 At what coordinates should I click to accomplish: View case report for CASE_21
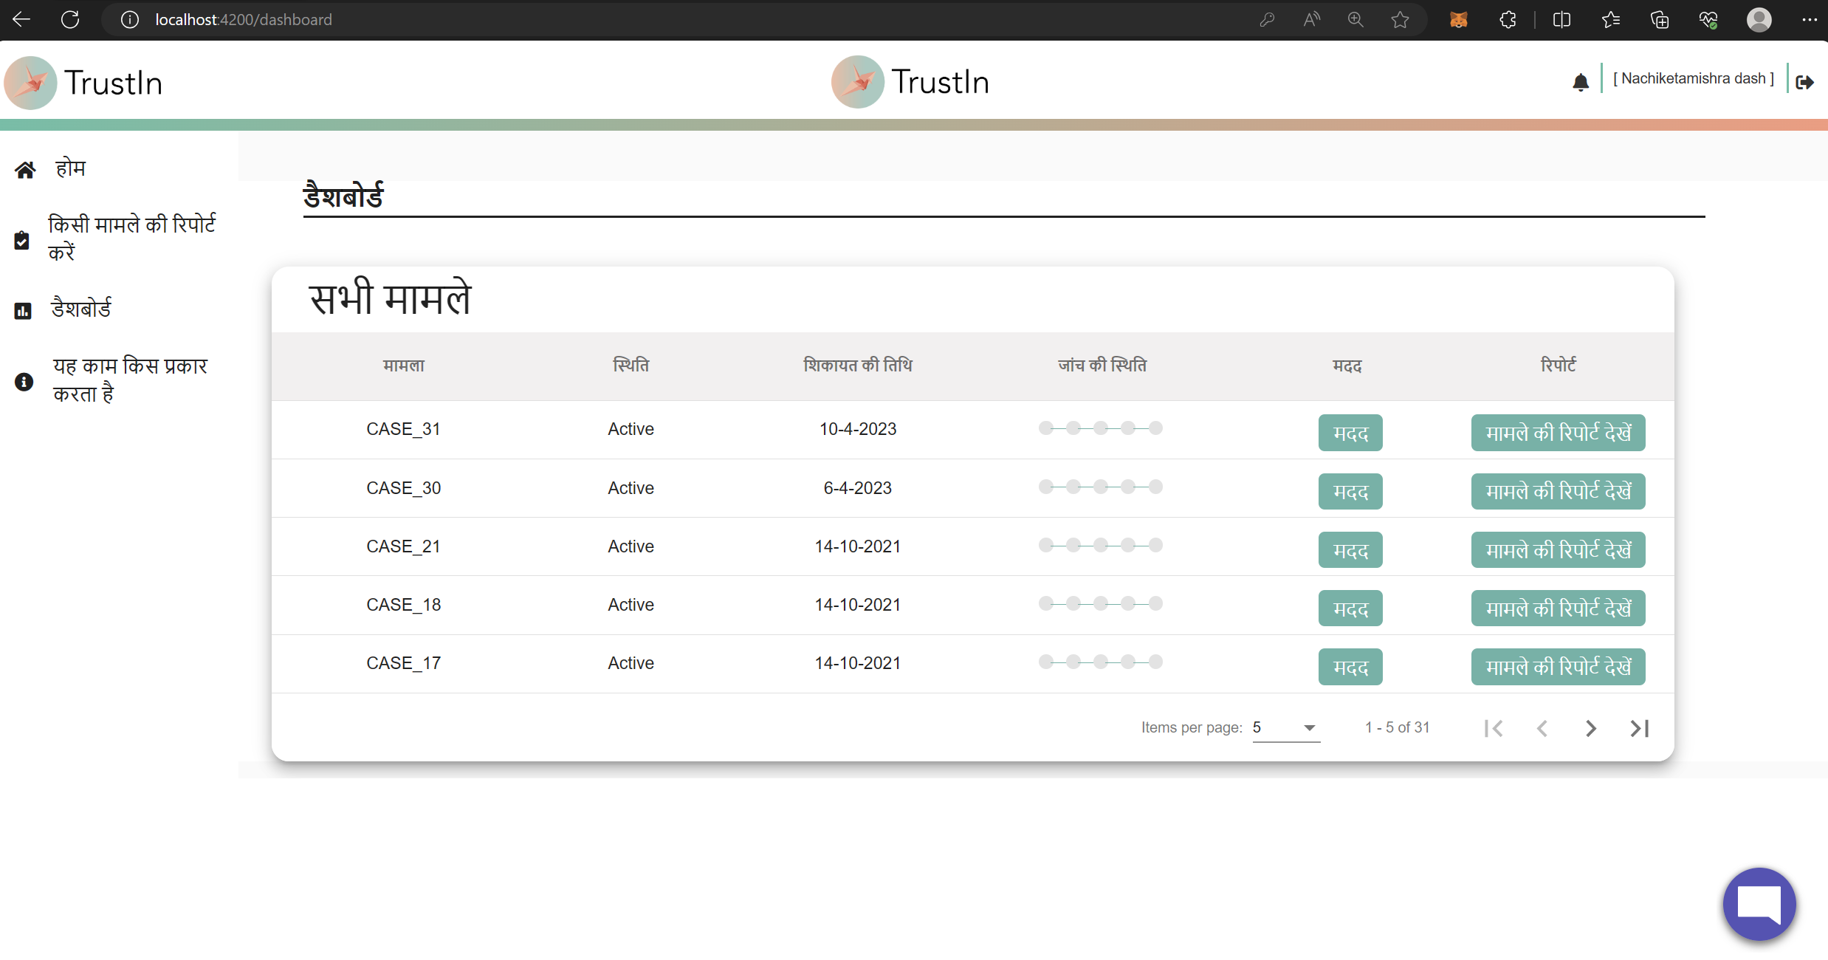point(1558,550)
